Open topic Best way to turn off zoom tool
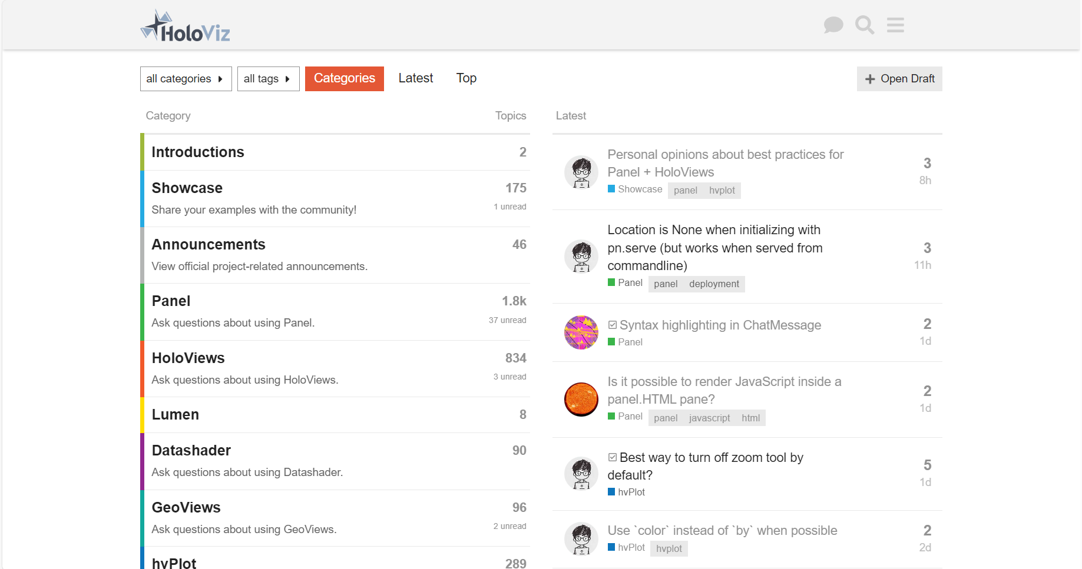The image size is (1082, 569). click(705, 466)
